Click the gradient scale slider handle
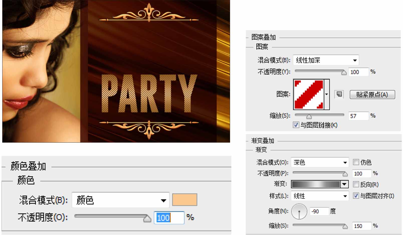The height and width of the screenshot is (235, 403). tap(345, 226)
